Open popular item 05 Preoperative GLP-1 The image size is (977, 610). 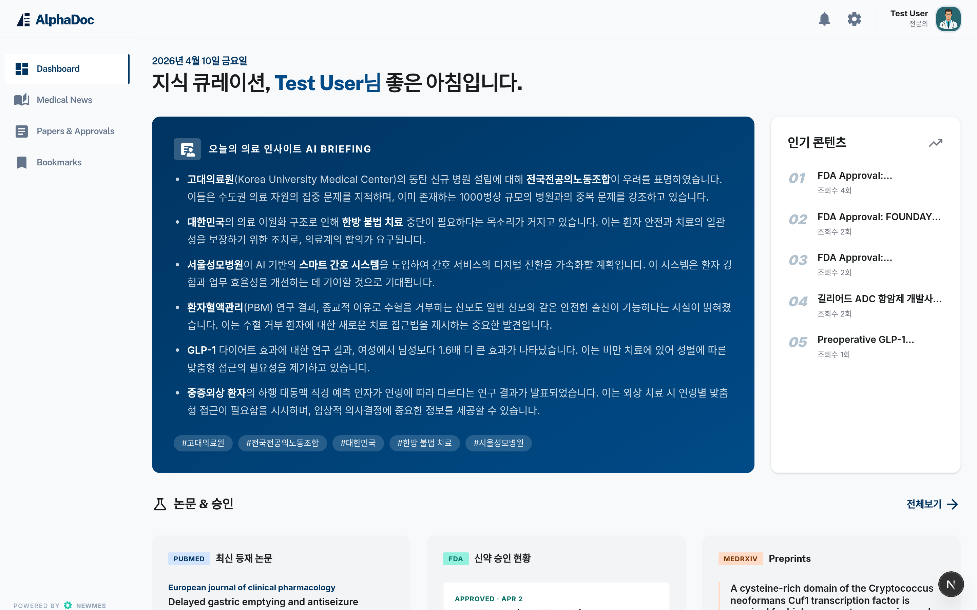pyautogui.click(x=865, y=340)
